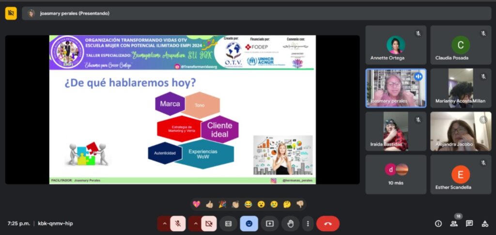Turn on the camera button
Image resolution: width=496 pixels, height=235 pixels.
click(209, 223)
